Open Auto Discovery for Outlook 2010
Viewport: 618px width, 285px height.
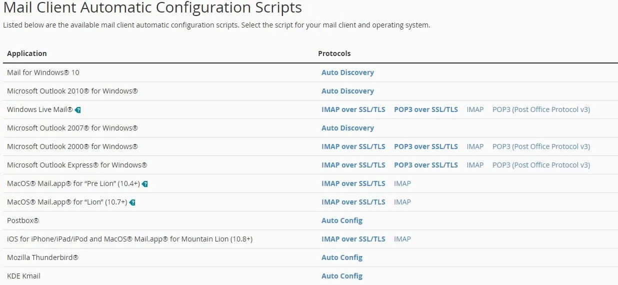[347, 91]
